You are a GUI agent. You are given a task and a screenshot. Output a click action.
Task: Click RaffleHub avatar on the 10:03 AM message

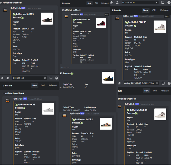[x=117, y=18]
